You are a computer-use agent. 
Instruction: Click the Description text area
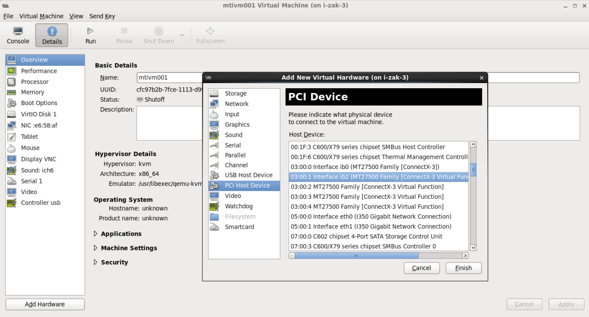(358, 123)
